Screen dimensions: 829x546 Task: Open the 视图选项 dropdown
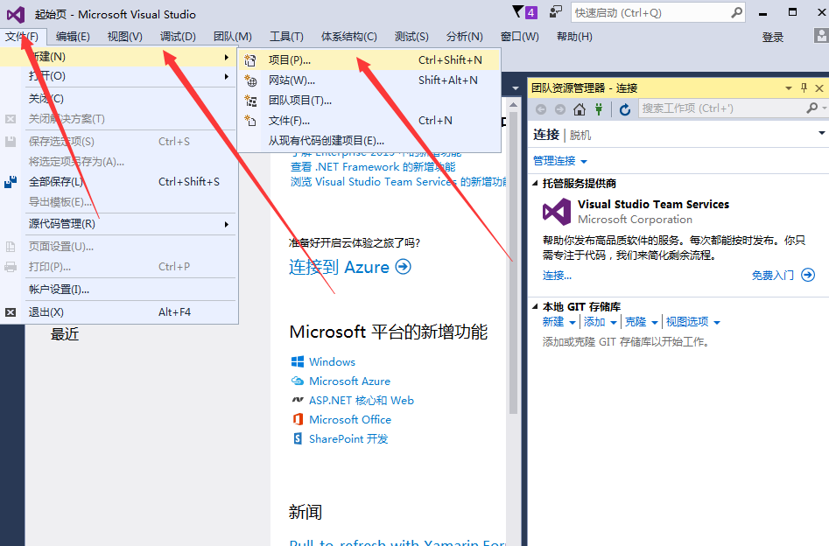pyautogui.click(x=717, y=322)
